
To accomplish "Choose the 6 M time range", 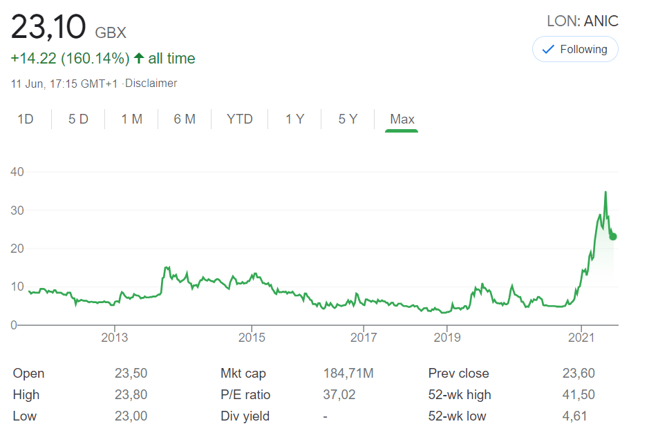I will 185,119.
